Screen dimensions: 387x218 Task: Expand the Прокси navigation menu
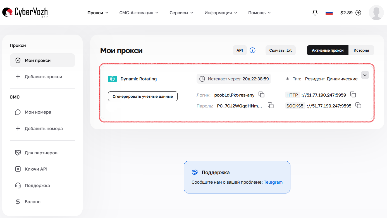(x=98, y=13)
